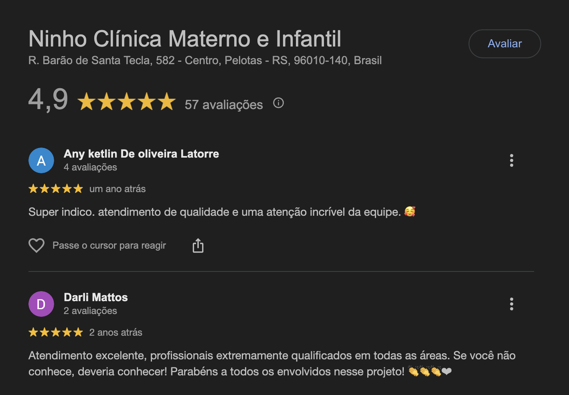The width and height of the screenshot is (569, 395).
Task: Click the overall five-star rating next to 4,9
Action: (126, 101)
